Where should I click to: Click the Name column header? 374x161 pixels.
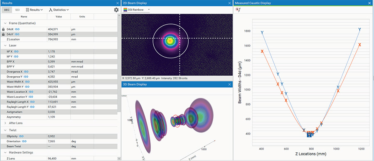[x=24, y=17]
